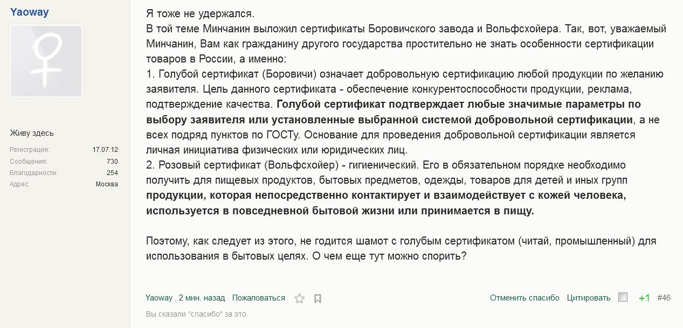
Task: Click the star favorite icon under the post
Action: click(x=299, y=298)
